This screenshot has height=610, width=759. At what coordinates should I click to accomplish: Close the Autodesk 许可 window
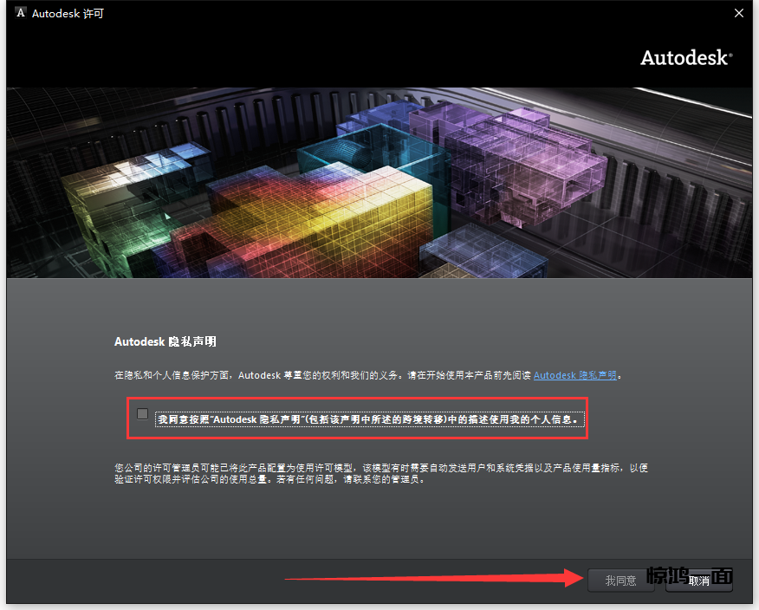pos(738,13)
